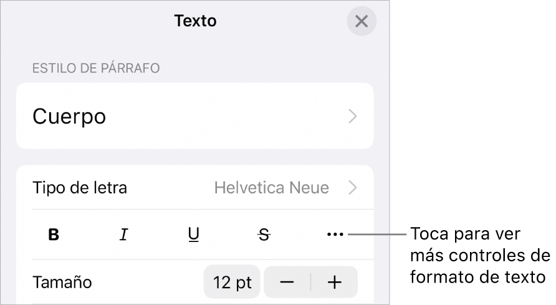Click the callout text "Toca para ver"

pyautogui.click(x=464, y=236)
